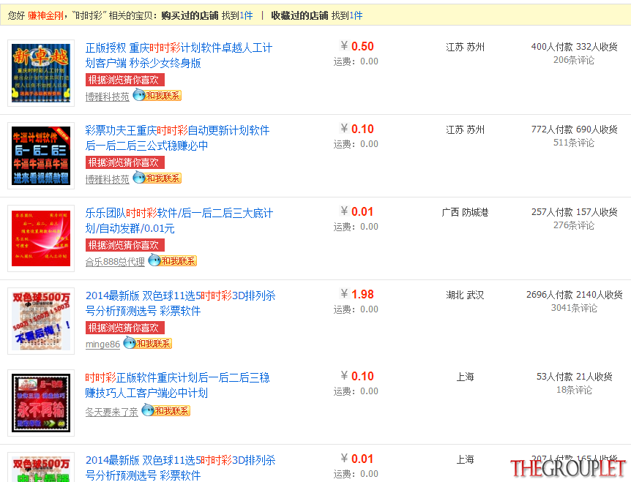The width and height of the screenshot is (631, 482).
Task: Click 400人付款 332人收货 text
Action: tap(574, 47)
